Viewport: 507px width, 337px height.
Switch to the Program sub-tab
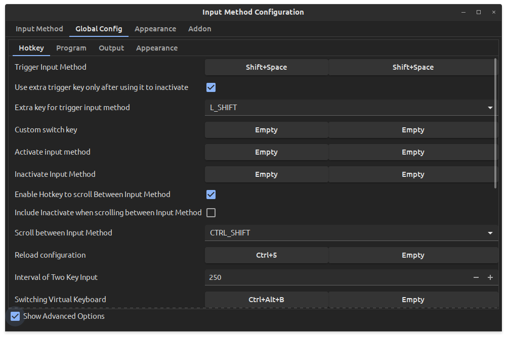[x=71, y=48]
